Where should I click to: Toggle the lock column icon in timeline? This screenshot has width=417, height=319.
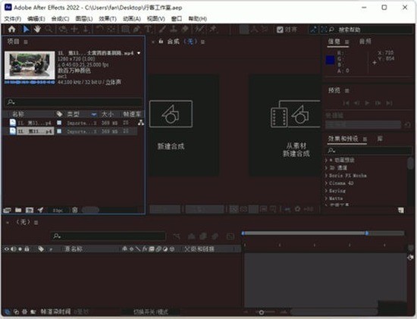pyautogui.click(x=27, y=249)
